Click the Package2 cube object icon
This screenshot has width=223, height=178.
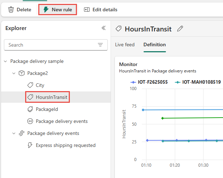(22, 73)
